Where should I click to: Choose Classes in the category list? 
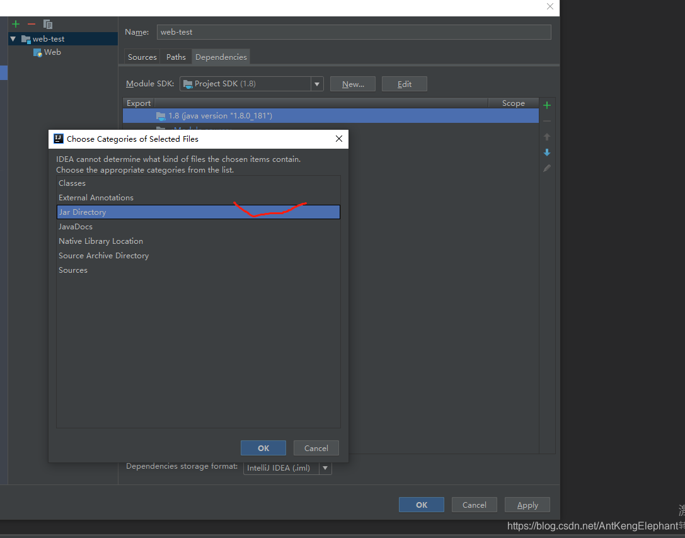(x=199, y=183)
